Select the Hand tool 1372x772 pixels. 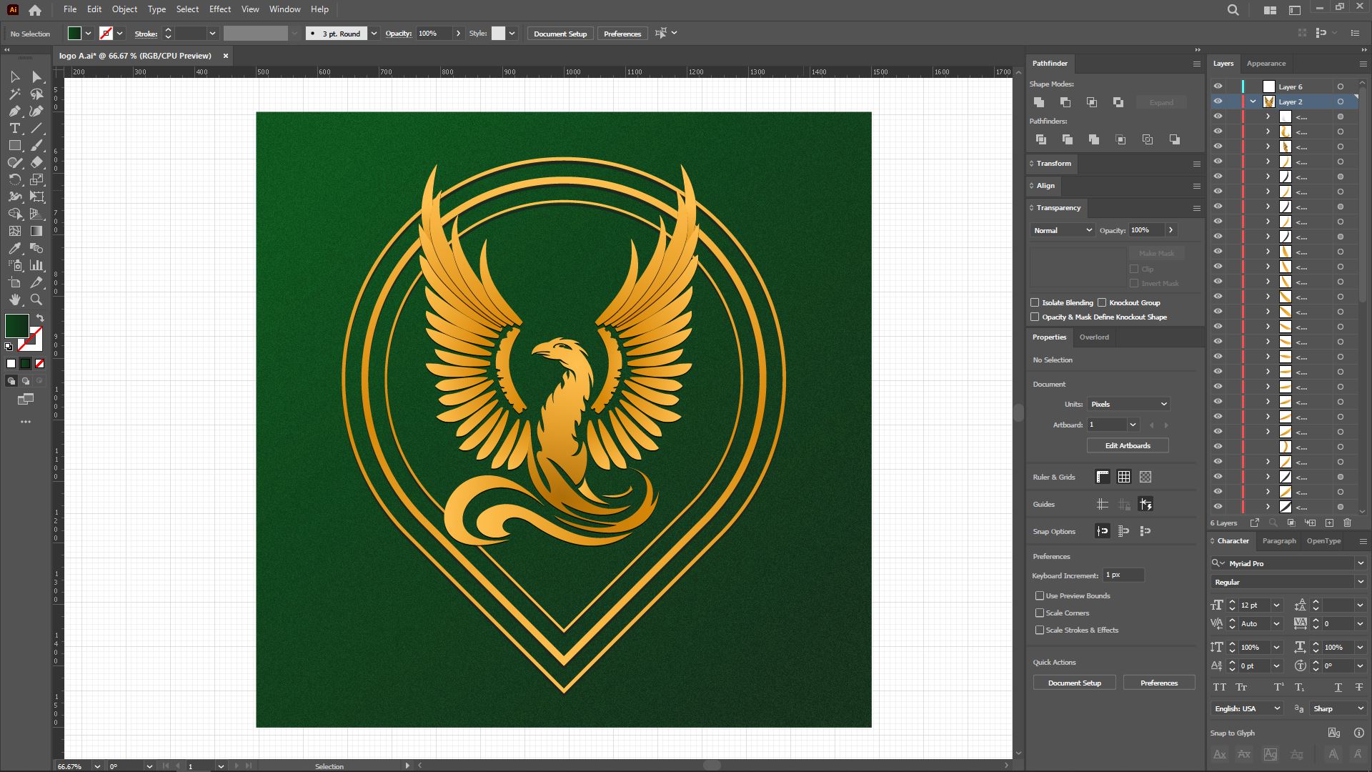click(x=14, y=300)
